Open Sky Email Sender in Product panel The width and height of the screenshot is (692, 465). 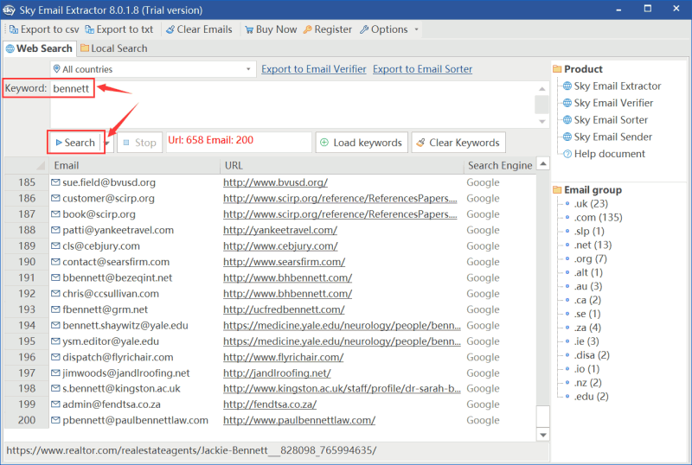(x=612, y=137)
